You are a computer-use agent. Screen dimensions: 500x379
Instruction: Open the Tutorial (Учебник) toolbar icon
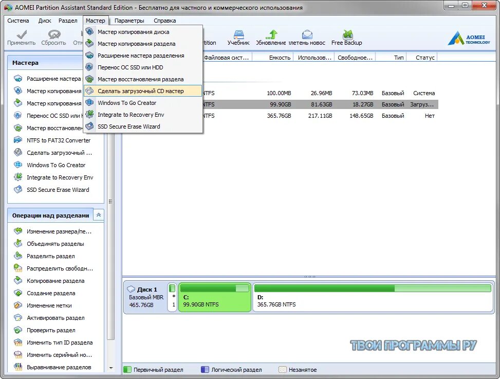tap(238, 34)
